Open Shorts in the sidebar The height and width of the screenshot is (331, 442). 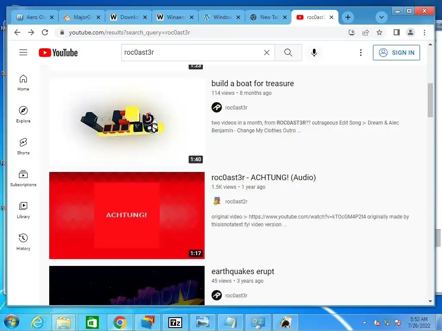pos(23,147)
